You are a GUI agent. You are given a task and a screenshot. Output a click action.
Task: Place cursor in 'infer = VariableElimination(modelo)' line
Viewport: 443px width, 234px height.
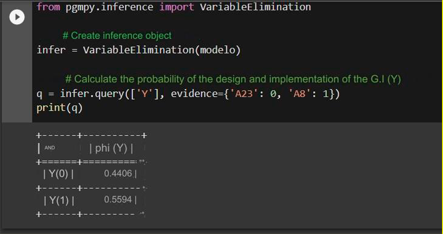[138, 50]
